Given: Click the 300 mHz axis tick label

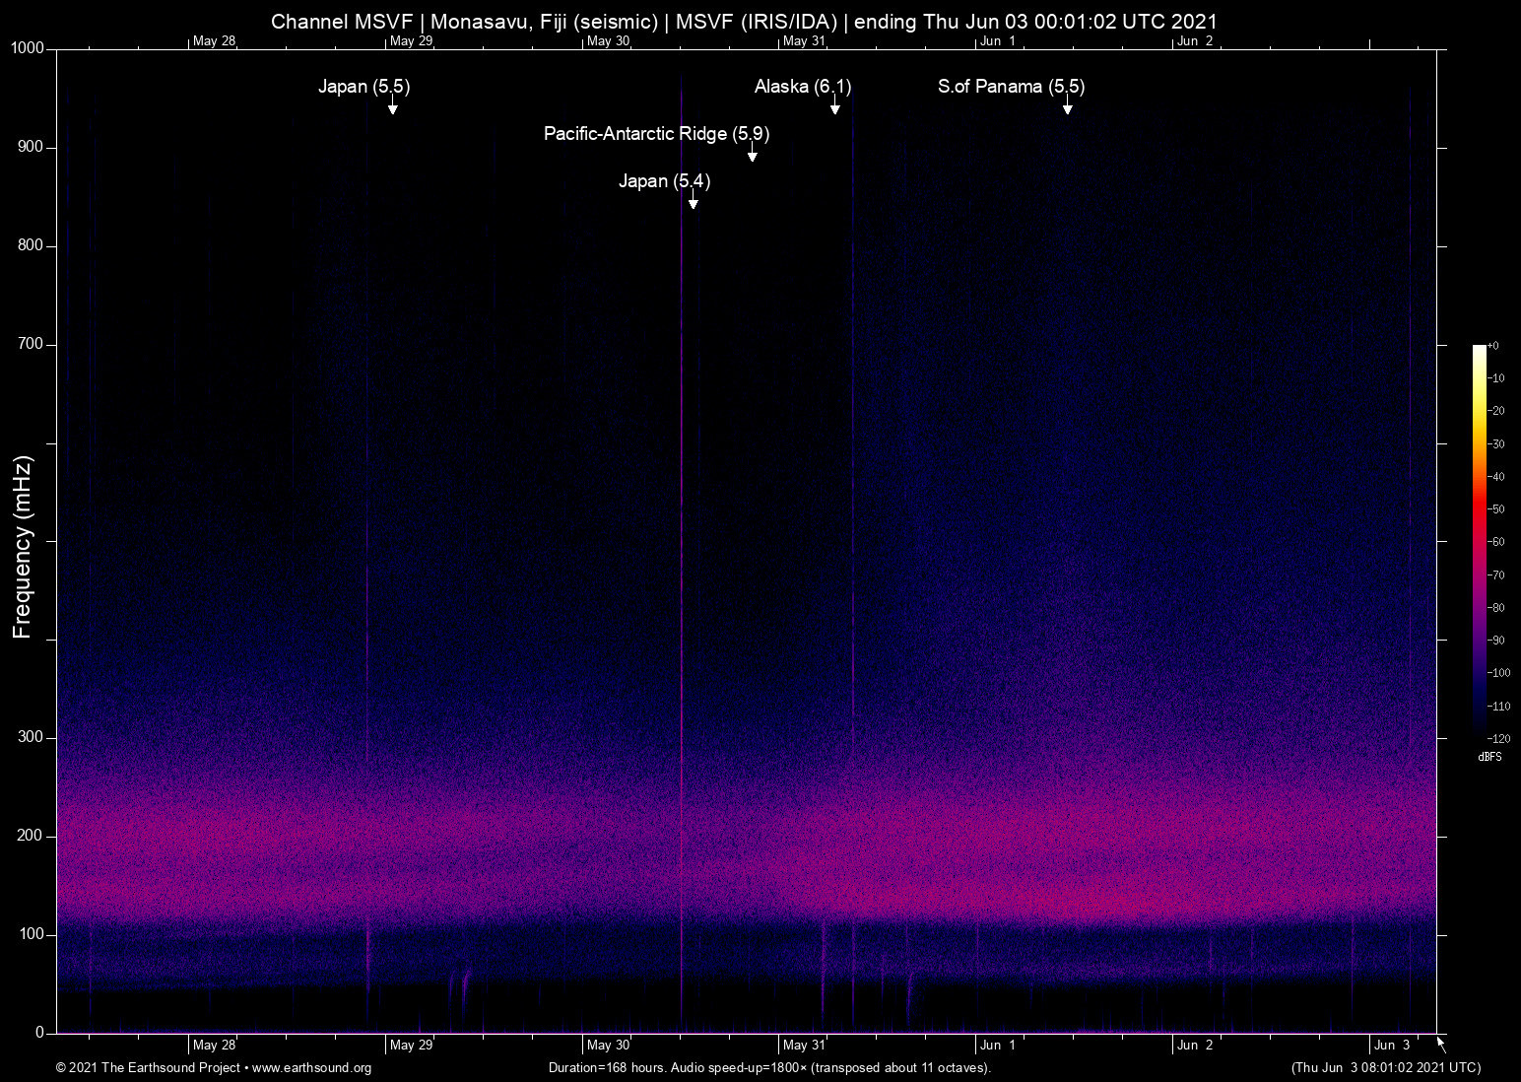Looking at the screenshot, I should tap(32, 737).
